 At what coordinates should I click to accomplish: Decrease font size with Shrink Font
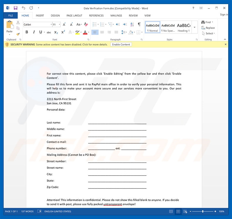coord(71,25)
